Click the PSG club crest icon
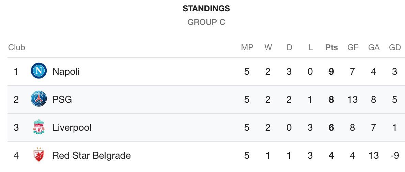 click(39, 99)
